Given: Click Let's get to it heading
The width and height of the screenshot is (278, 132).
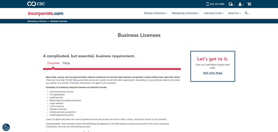Looking at the screenshot, I should (x=213, y=59).
